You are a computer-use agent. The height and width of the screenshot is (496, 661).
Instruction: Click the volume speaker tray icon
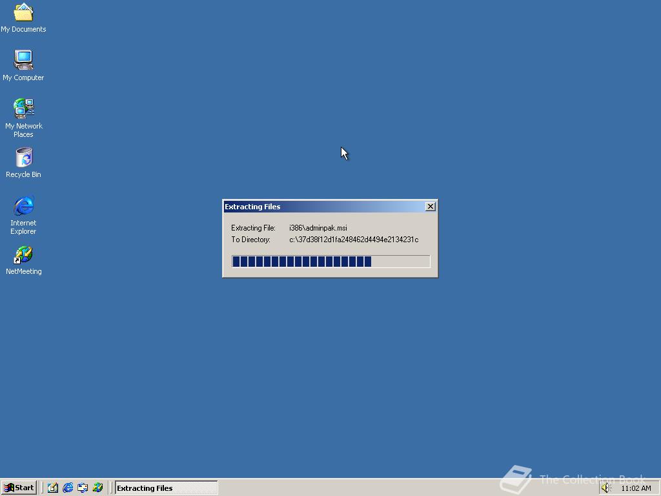[x=606, y=488]
